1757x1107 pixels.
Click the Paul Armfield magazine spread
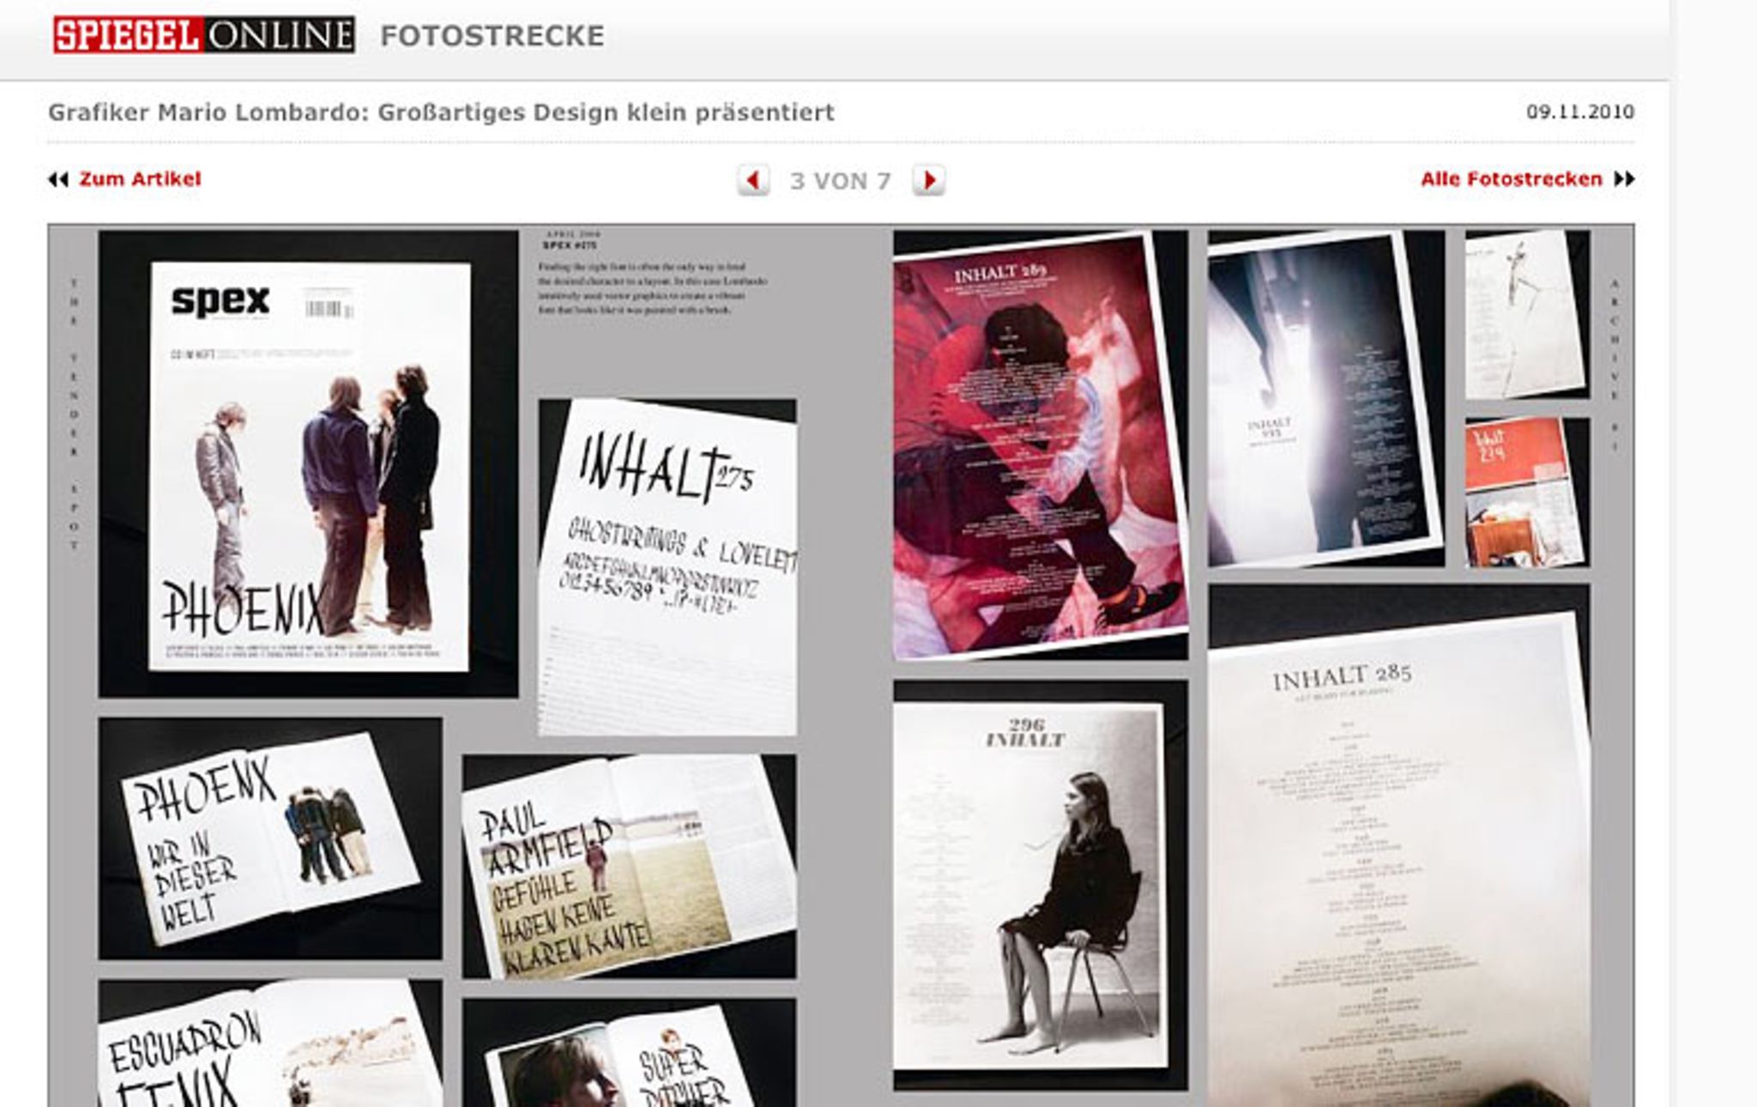click(x=629, y=867)
